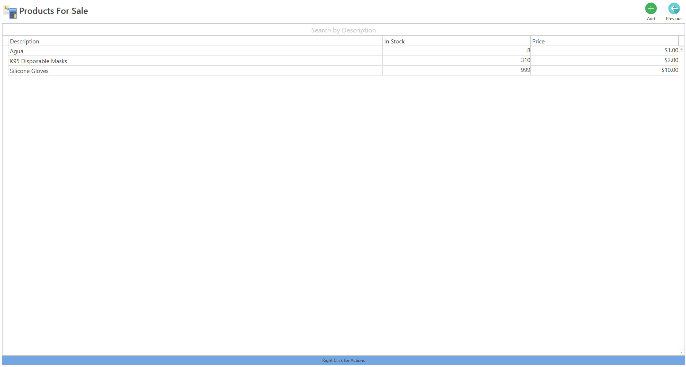Image resolution: width=686 pixels, height=367 pixels.
Task: Click the scrollbar down arrow
Action: click(681, 352)
